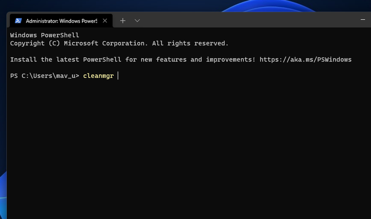Open the https://aka.ms/PSWindows link

tap(305, 59)
